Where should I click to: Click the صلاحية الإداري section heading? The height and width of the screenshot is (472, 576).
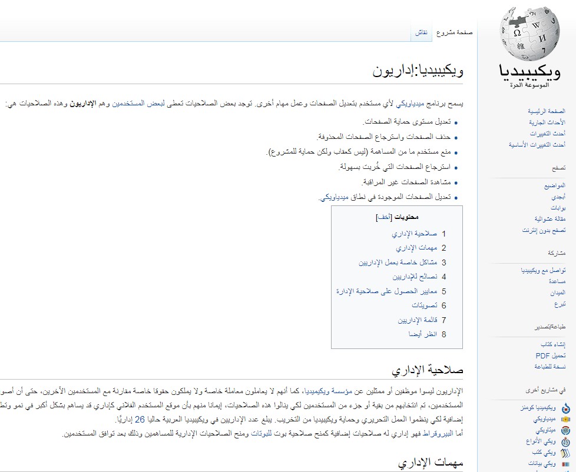tap(428, 370)
